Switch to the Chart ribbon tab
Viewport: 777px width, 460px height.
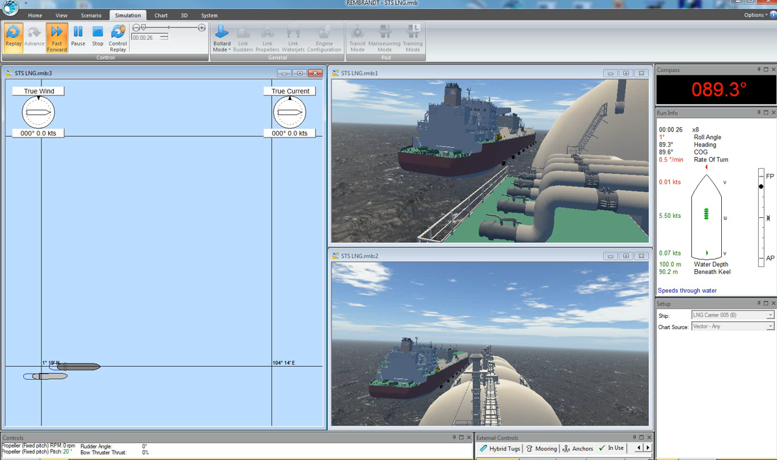coord(161,16)
